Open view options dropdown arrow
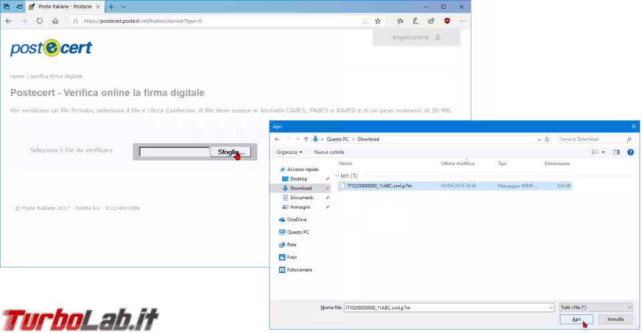Screen dimensions: 642x333 tap(603, 152)
